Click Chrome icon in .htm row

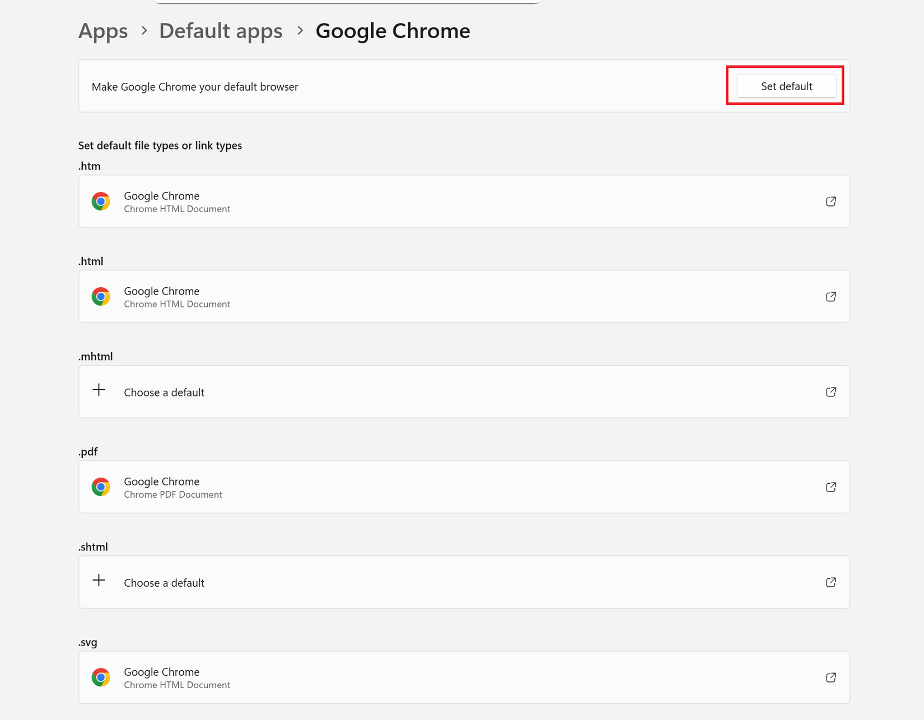point(101,202)
